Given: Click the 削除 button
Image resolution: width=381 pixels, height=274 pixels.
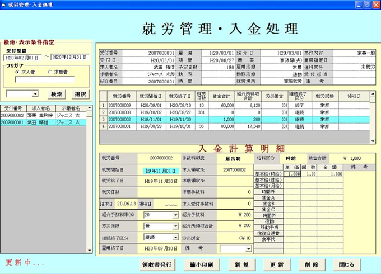Looking at the screenshot, I should click(312, 264).
